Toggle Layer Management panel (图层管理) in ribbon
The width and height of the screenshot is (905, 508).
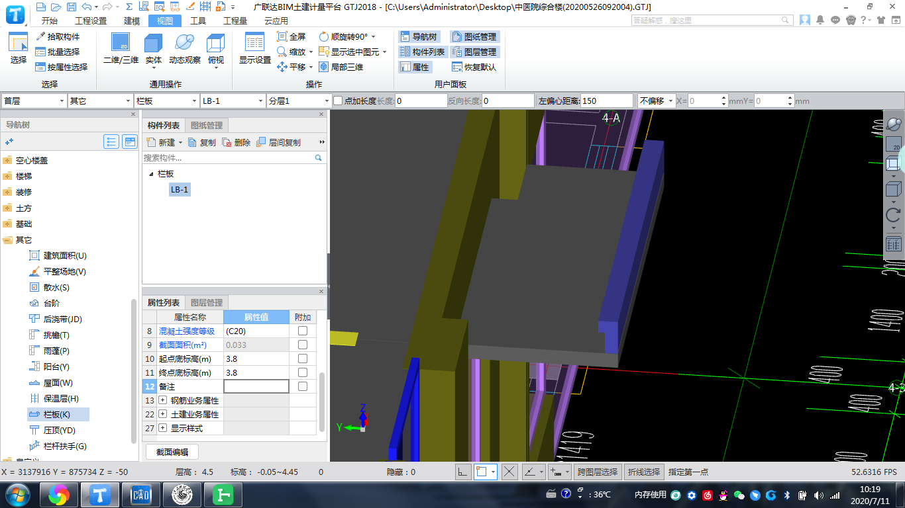pyautogui.click(x=474, y=52)
